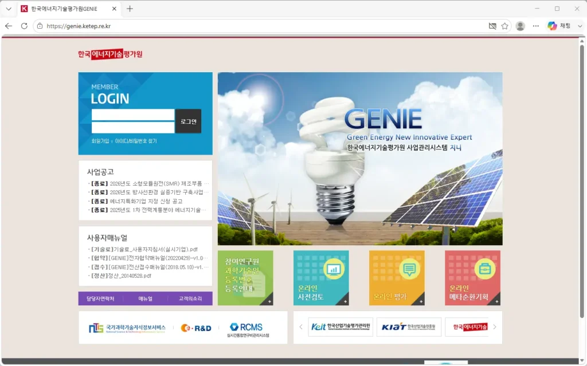
Task: Open the 한국에너지기술 partner banner
Action: coord(467,327)
